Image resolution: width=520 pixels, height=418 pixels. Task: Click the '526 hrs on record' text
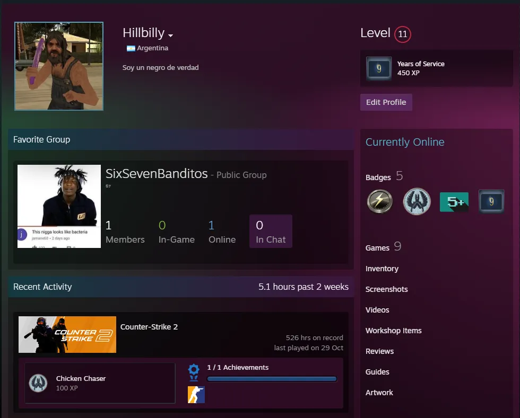pos(314,338)
